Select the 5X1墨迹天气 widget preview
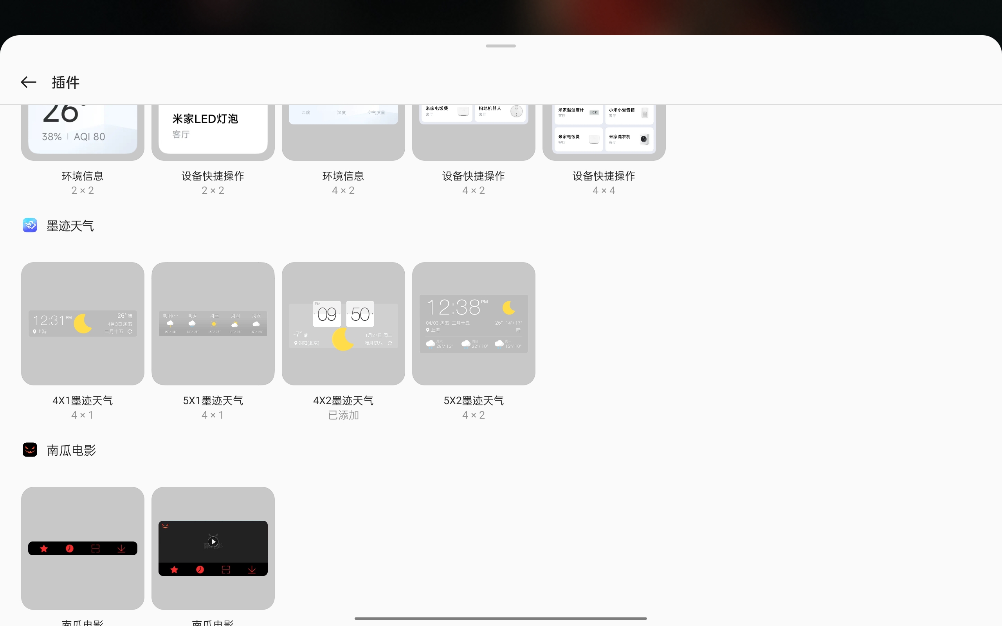 tap(213, 323)
